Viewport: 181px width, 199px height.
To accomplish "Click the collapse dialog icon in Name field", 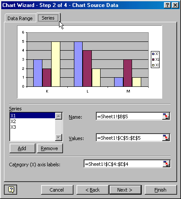I will pyautogui.click(x=166, y=117).
